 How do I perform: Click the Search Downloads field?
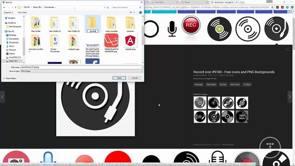click(126, 7)
